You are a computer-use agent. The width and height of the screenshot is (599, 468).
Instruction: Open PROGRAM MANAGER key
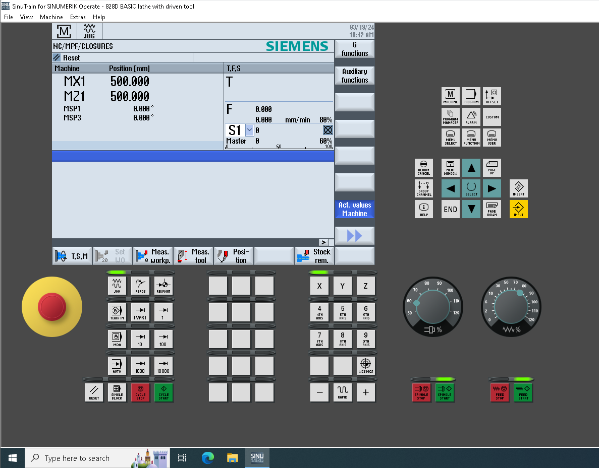click(451, 117)
